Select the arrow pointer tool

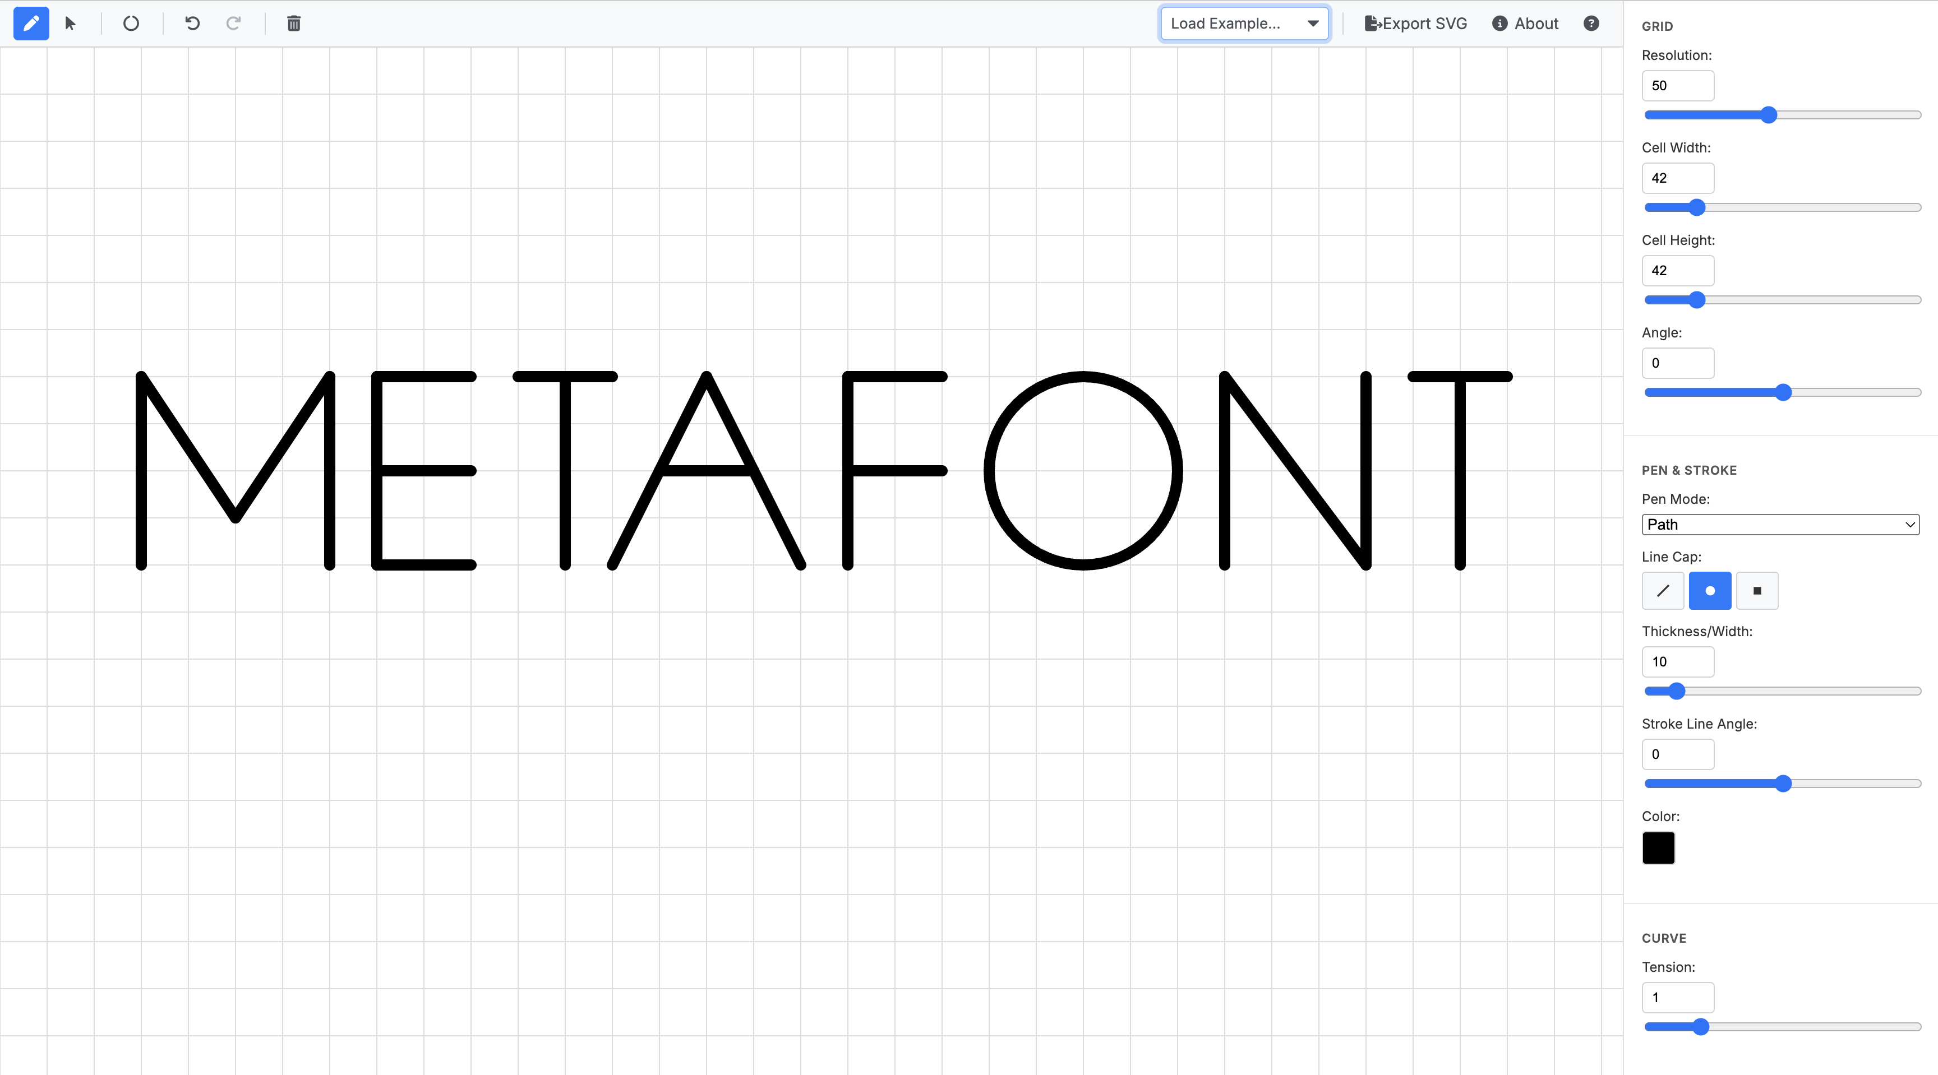coord(71,24)
